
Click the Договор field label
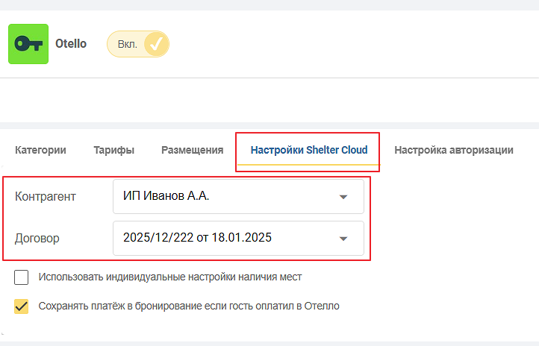coord(37,239)
